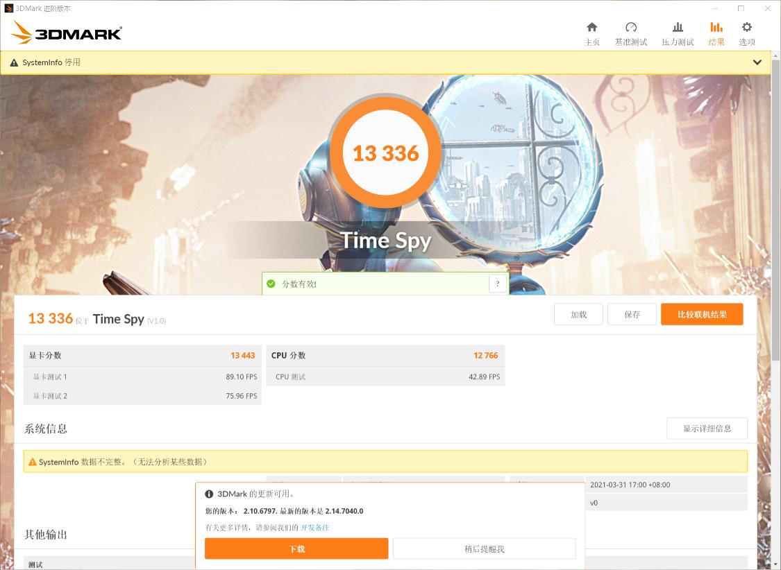Click the 保存 (Save) button

coord(632,314)
